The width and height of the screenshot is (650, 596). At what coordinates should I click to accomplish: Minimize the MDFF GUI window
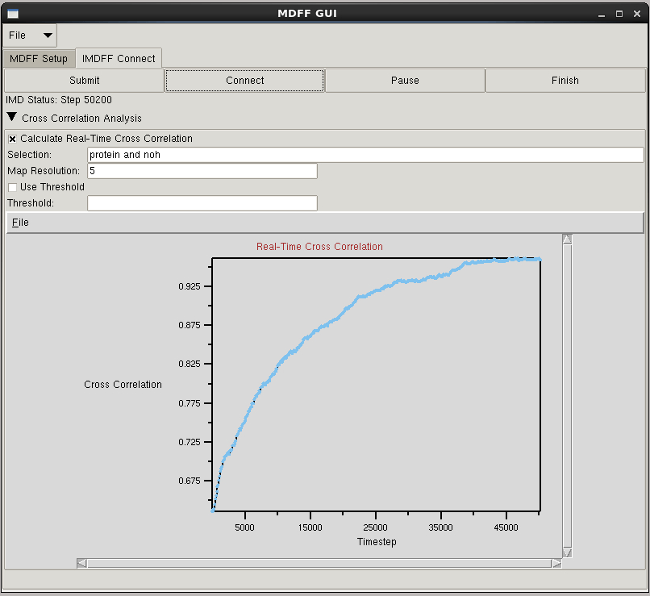tap(602, 14)
